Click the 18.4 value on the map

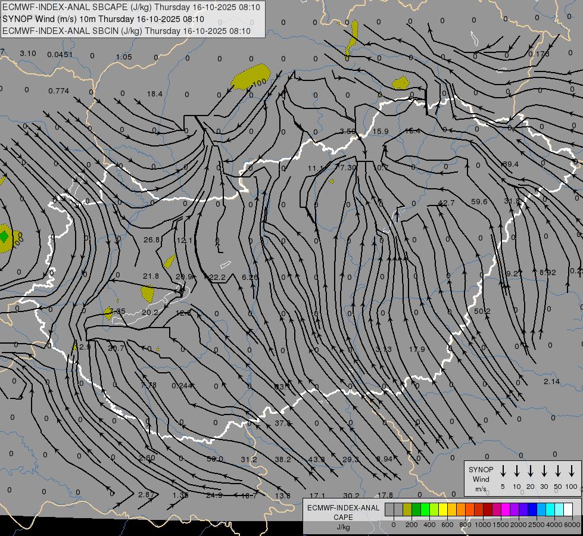pyautogui.click(x=155, y=94)
